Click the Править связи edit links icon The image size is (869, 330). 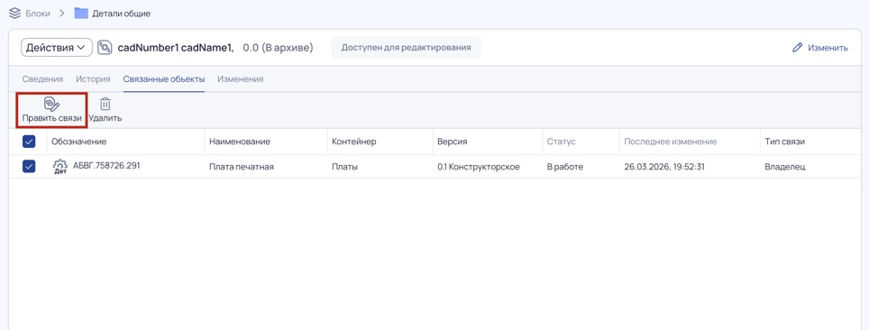pyautogui.click(x=51, y=104)
